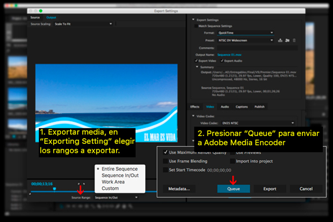This screenshot has height=222, width=333.
Task: Open the Video Codec dropdown DV25 NTSC
Action: click(x=258, y=123)
